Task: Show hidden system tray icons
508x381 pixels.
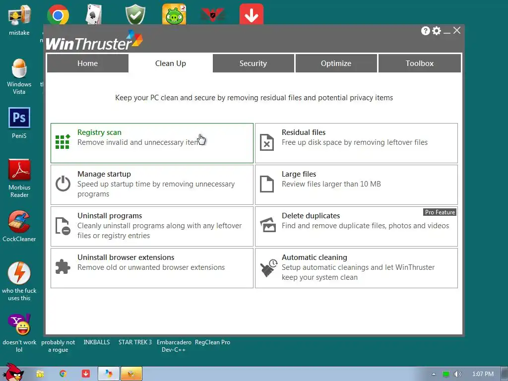Action: pos(434,374)
